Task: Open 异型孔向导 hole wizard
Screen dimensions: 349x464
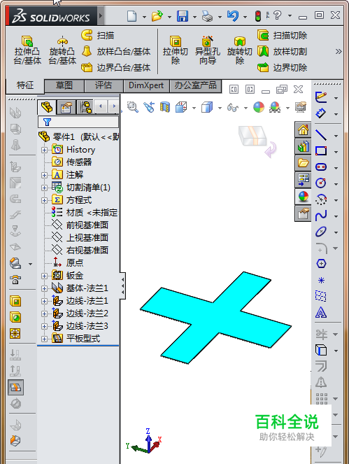Action: pos(207,50)
